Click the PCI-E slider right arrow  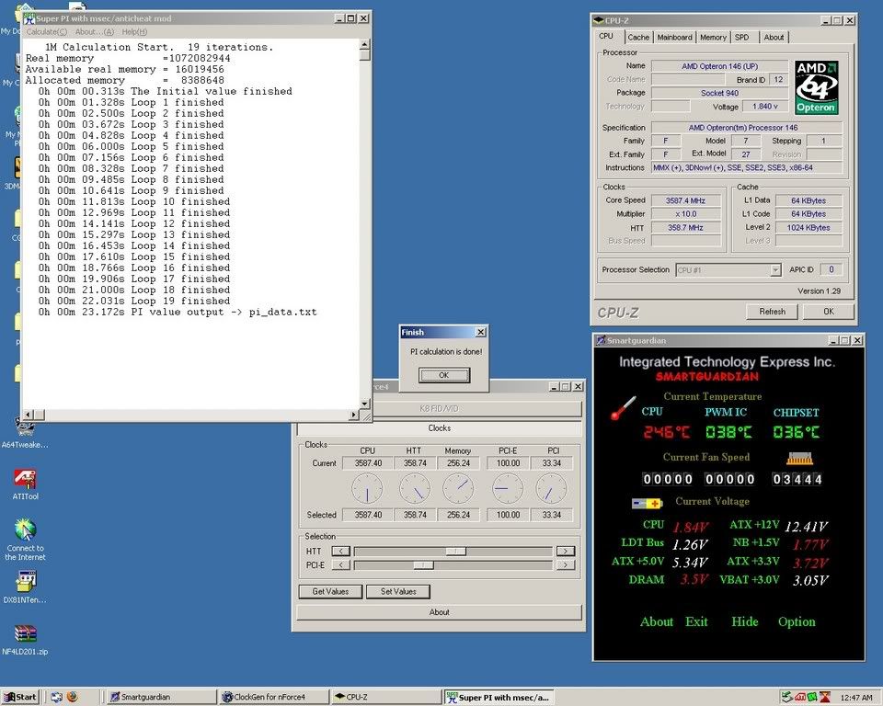point(565,564)
